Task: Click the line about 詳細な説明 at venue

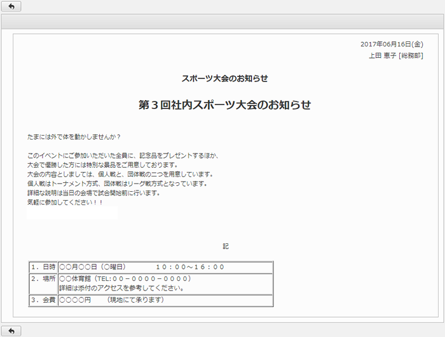Action: [93, 193]
